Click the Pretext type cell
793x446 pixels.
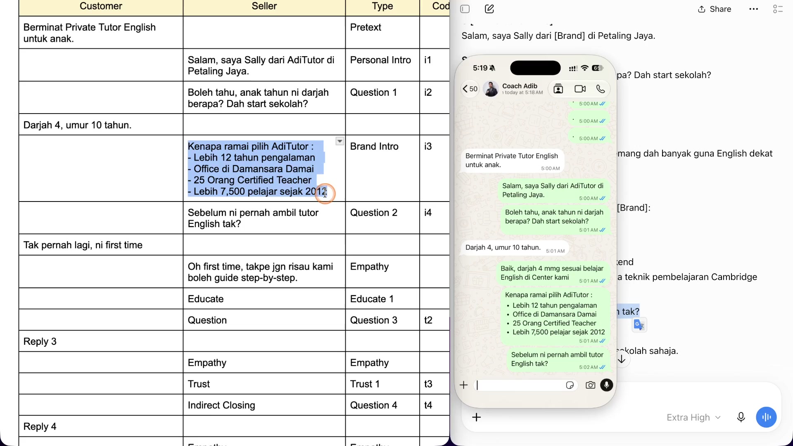[x=382, y=33]
